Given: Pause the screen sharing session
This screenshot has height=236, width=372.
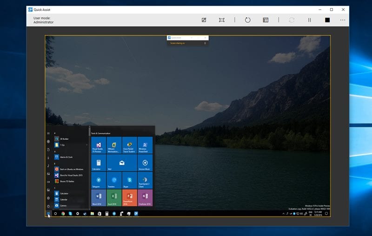Looking at the screenshot, I should 309,20.
